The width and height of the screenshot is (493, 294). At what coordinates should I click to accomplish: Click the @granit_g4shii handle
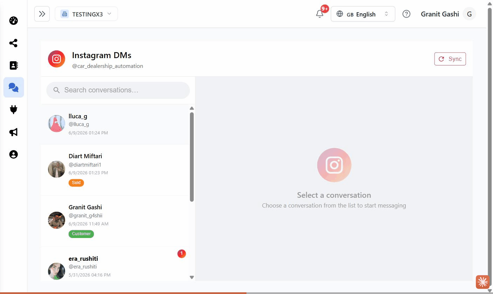[85, 216]
